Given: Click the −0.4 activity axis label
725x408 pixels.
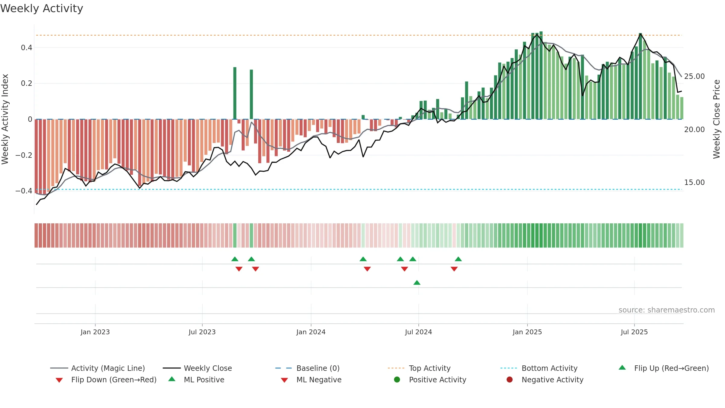Looking at the screenshot, I should point(24,191).
